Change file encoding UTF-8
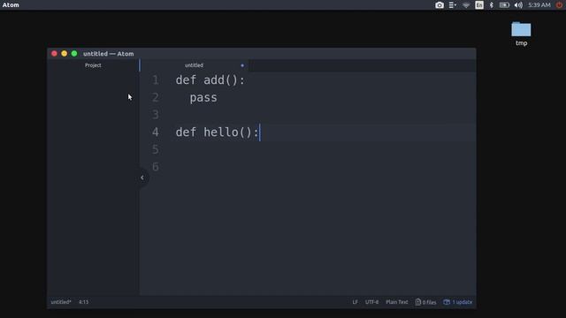The height and width of the screenshot is (318, 566). (371, 302)
